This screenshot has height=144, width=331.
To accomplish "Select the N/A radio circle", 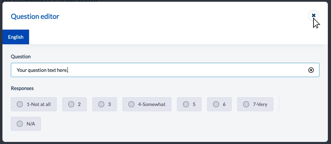I will [20, 124].
